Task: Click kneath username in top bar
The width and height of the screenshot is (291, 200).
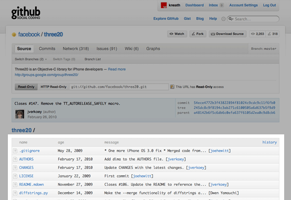Action: tap(174, 5)
